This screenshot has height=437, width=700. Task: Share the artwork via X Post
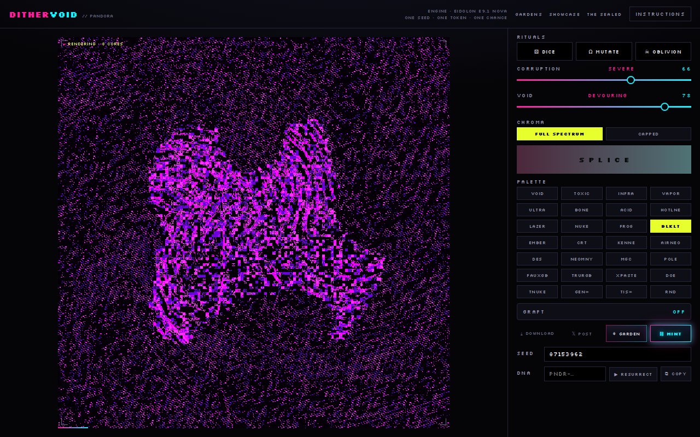coord(582,334)
